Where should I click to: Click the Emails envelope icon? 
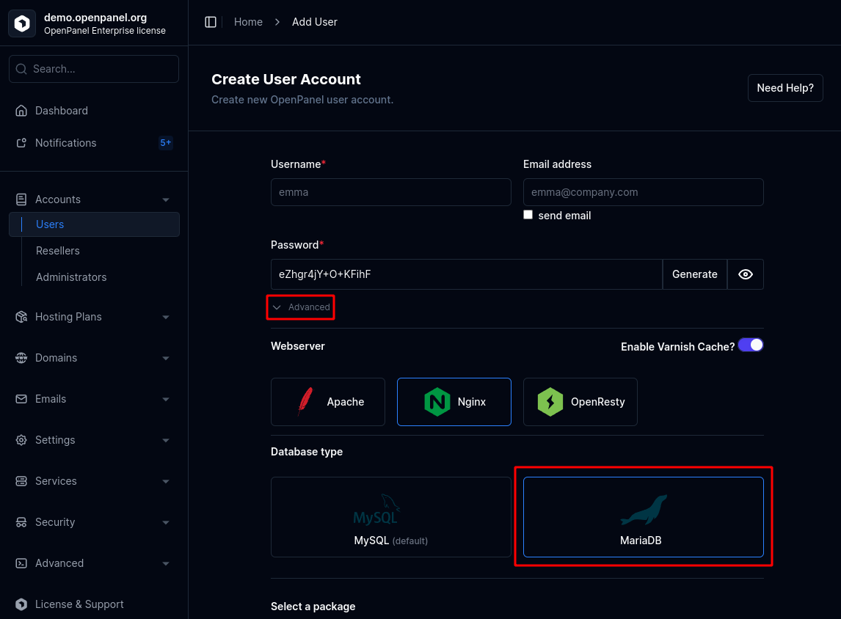[x=21, y=399]
